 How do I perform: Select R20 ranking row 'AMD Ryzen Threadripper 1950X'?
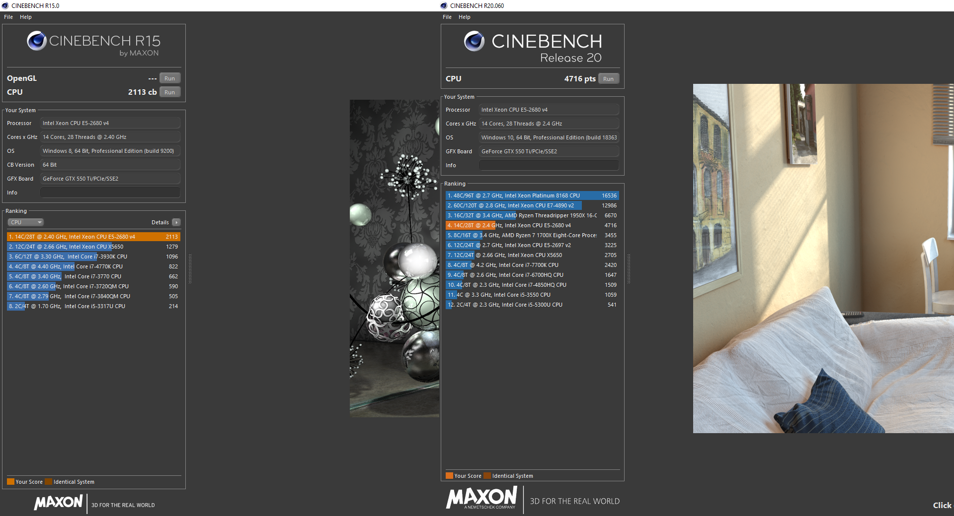(x=532, y=215)
